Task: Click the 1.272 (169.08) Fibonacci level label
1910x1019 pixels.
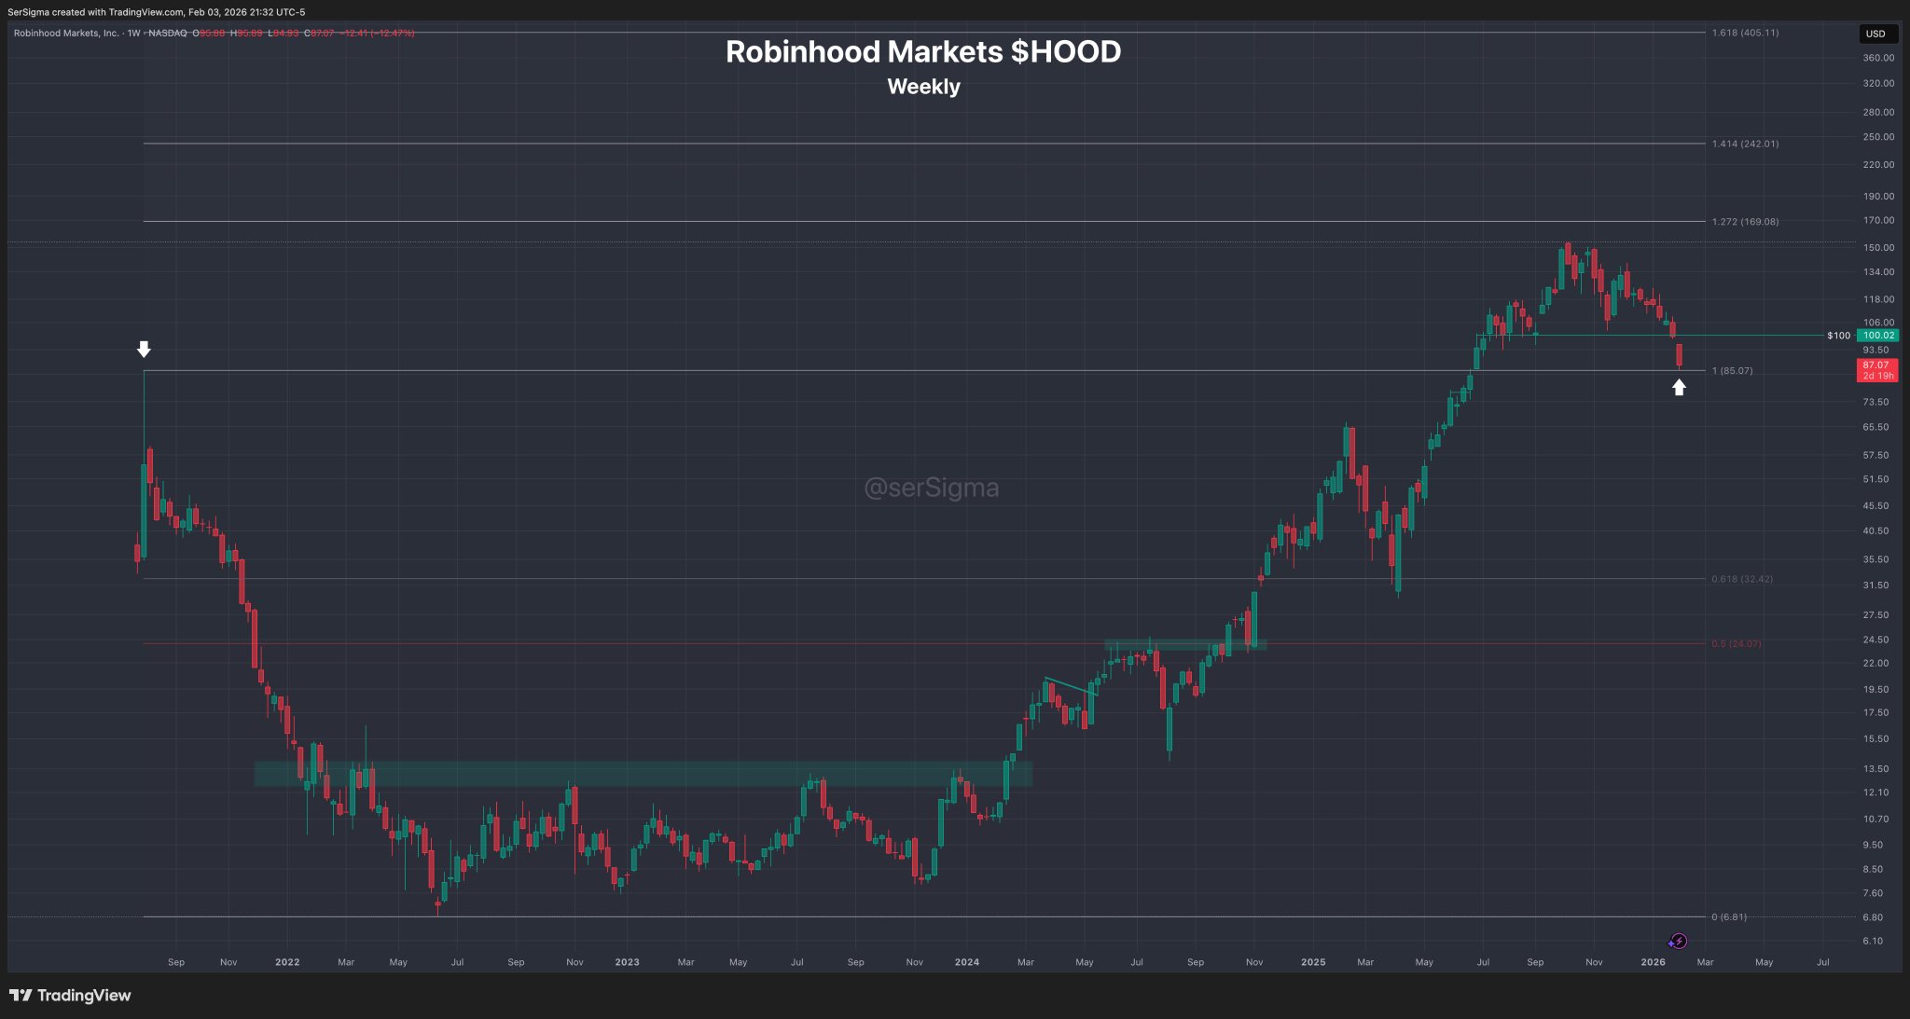Action: point(1745,222)
